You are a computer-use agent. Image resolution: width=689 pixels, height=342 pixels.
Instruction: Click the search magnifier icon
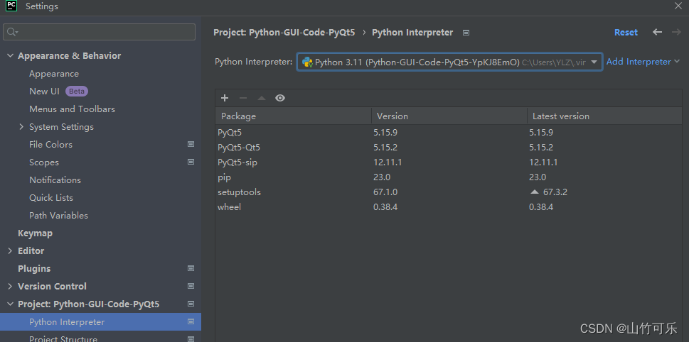[12, 32]
